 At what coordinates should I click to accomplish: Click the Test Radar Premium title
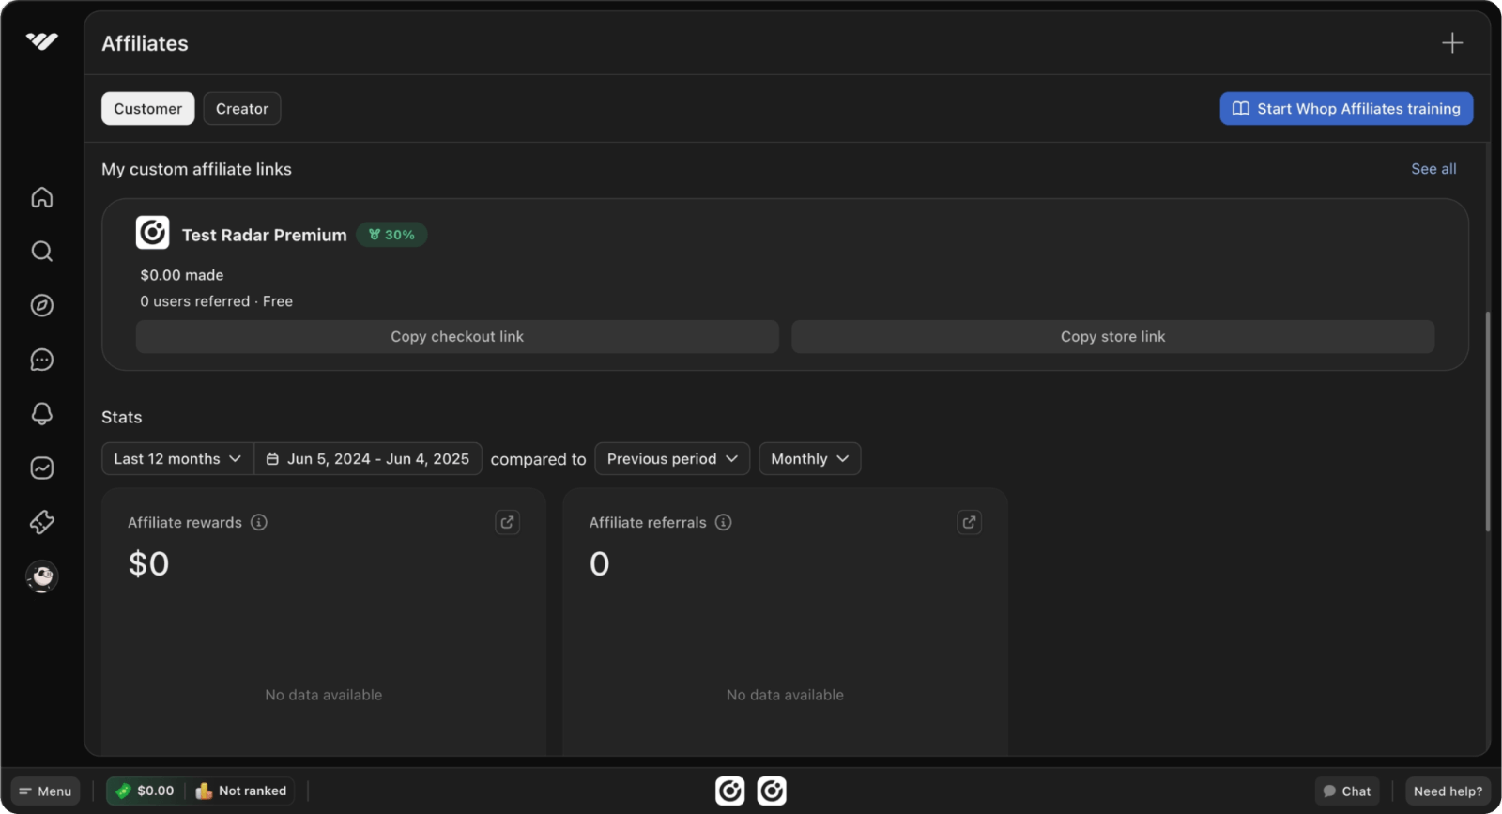(265, 236)
